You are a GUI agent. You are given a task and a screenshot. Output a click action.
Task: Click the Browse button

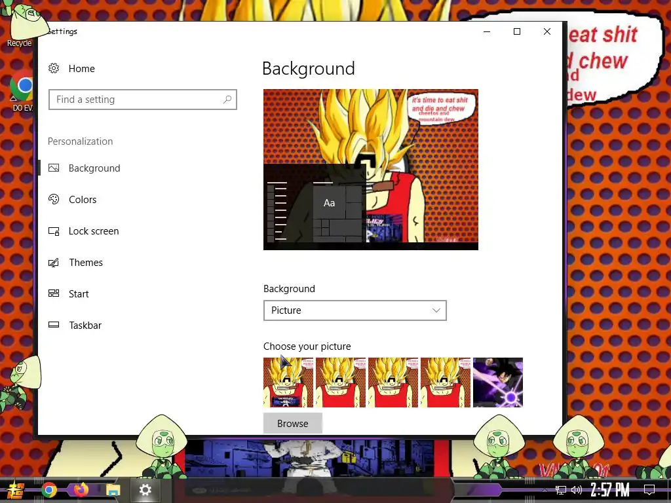pos(293,424)
